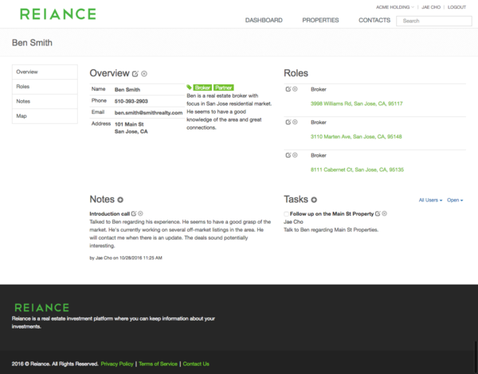Click the Privacy Policy footer link
This screenshot has height=374, width=478.
(x=117, y=364)
